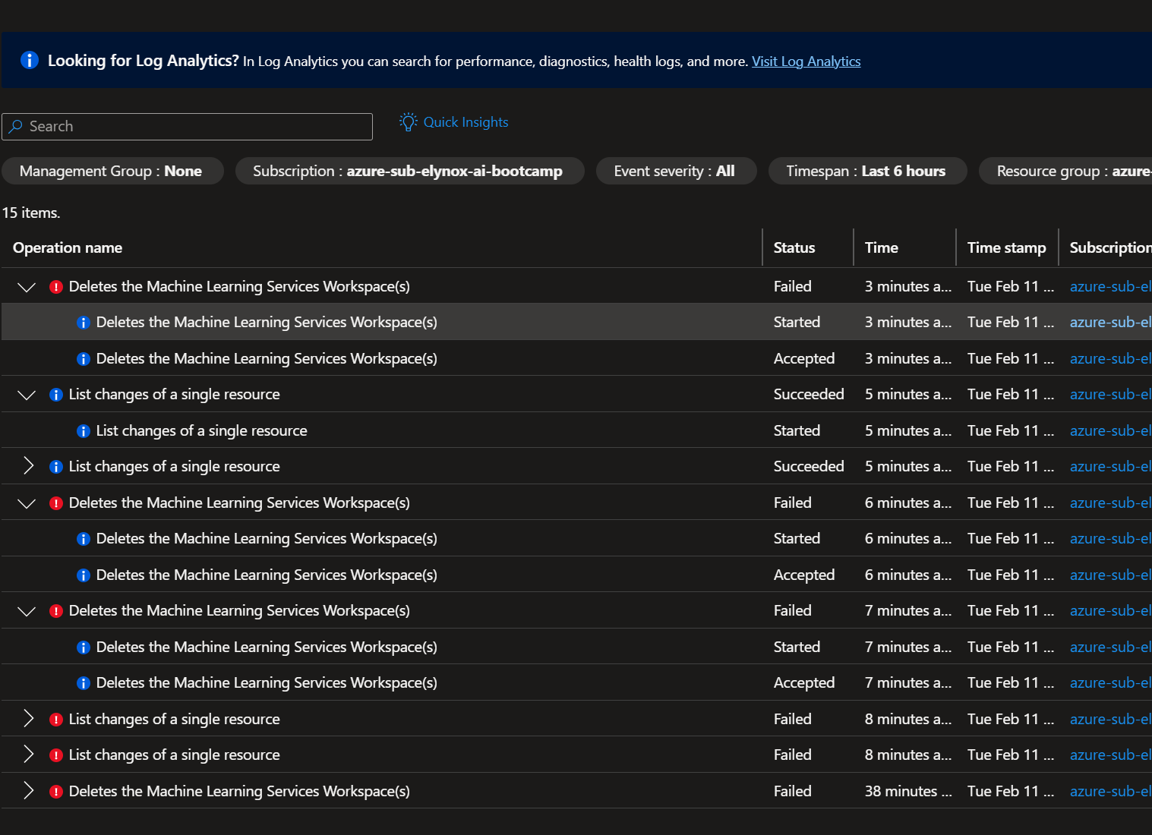Open the Resource group filter pill

1066,171
